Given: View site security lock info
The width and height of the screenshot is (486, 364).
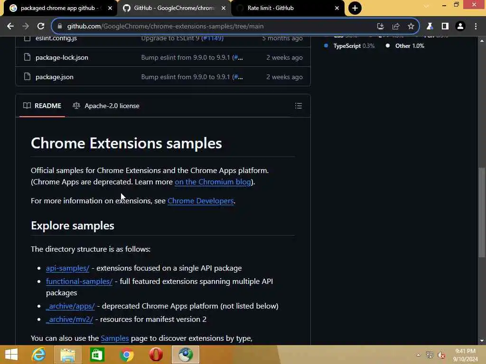Looking at the screenshot, I should (60, 27).
